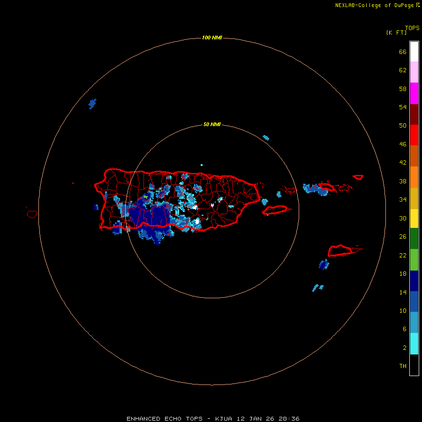422x422 pixels.
Task: Select the light blue 14 kft legend swatch
Action: [x=414, y=323]
